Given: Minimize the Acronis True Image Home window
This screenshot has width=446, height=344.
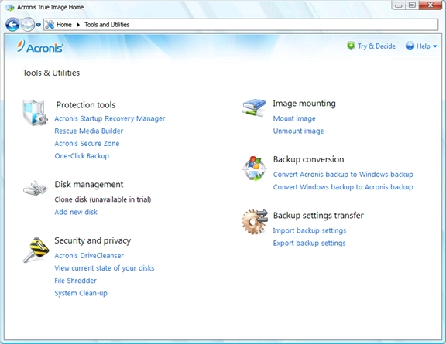Looking at the screenshot, I should click(399, 5).
